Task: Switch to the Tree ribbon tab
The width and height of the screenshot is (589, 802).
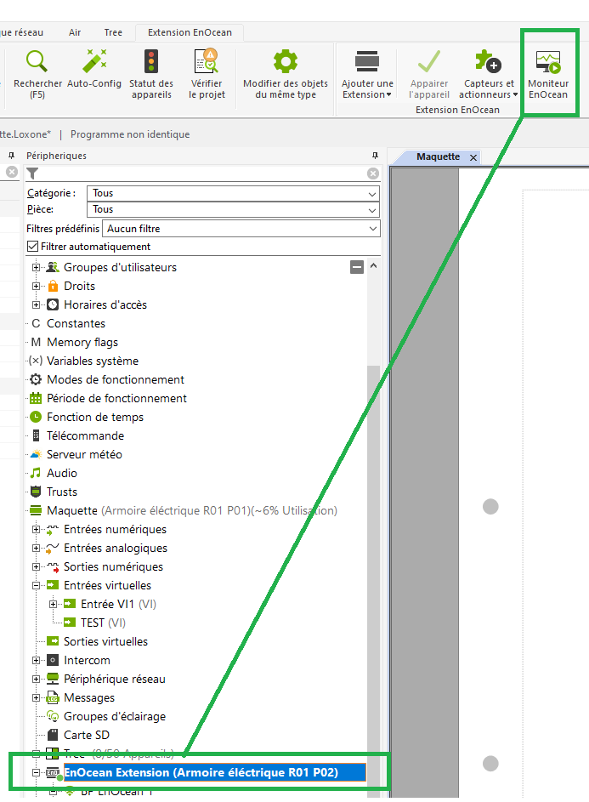Action: (x=113, y=32)
